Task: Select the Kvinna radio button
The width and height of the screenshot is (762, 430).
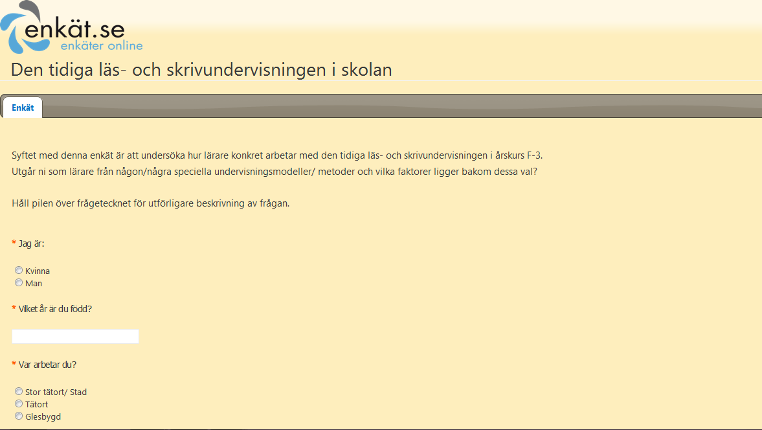Action: click(19, 270)
